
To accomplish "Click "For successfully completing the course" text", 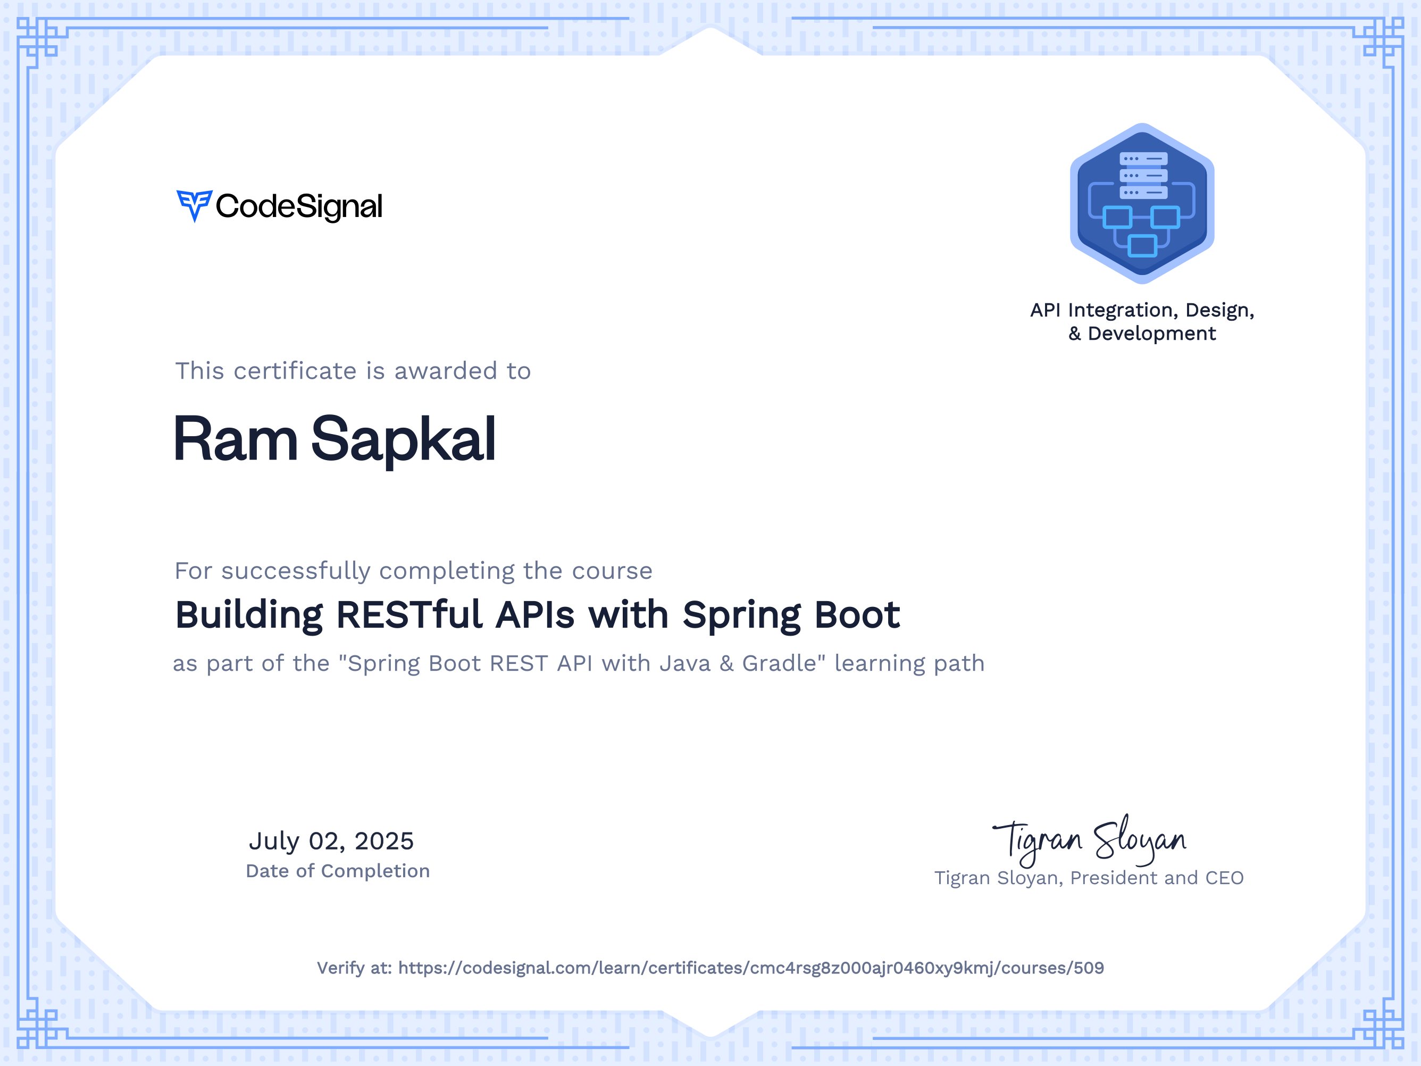I will point(413,571).
